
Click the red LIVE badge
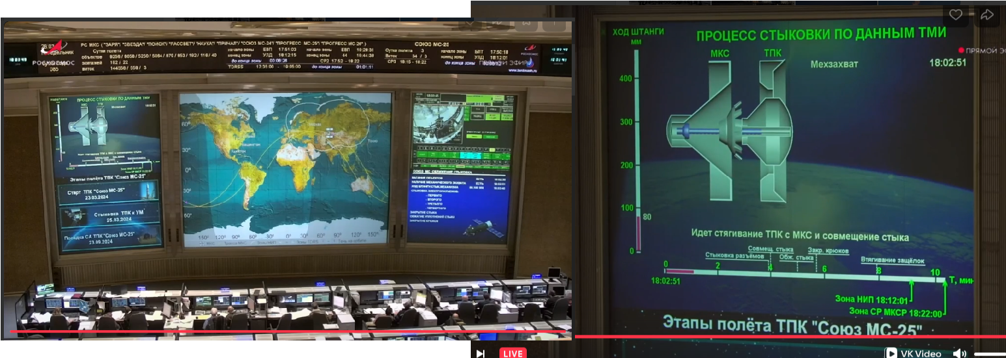(512, 353)
